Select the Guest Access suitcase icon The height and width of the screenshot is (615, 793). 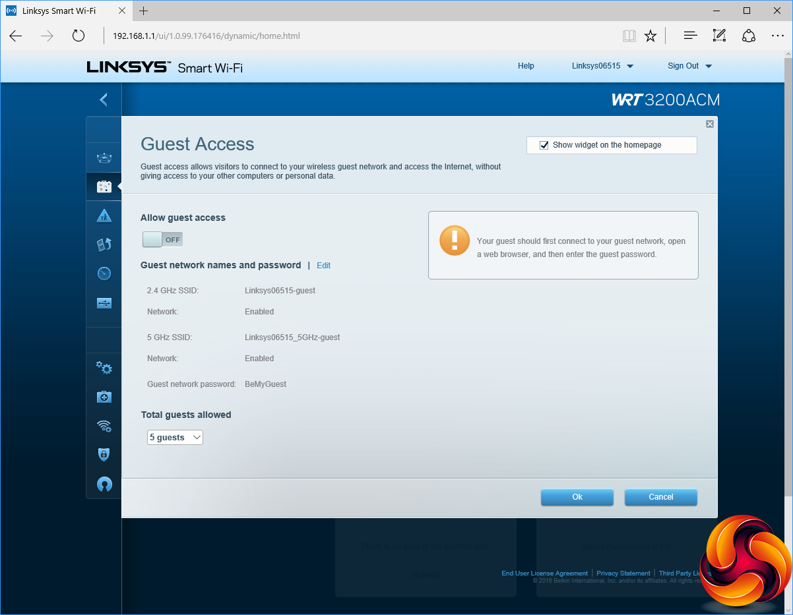coord(104,187)
